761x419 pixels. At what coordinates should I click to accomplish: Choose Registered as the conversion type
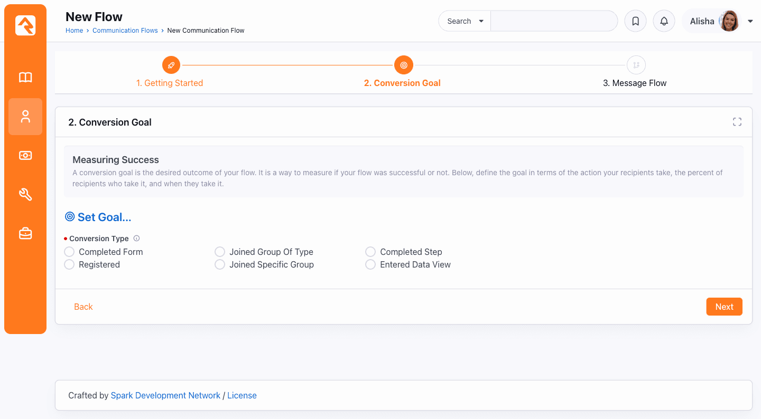69,264
